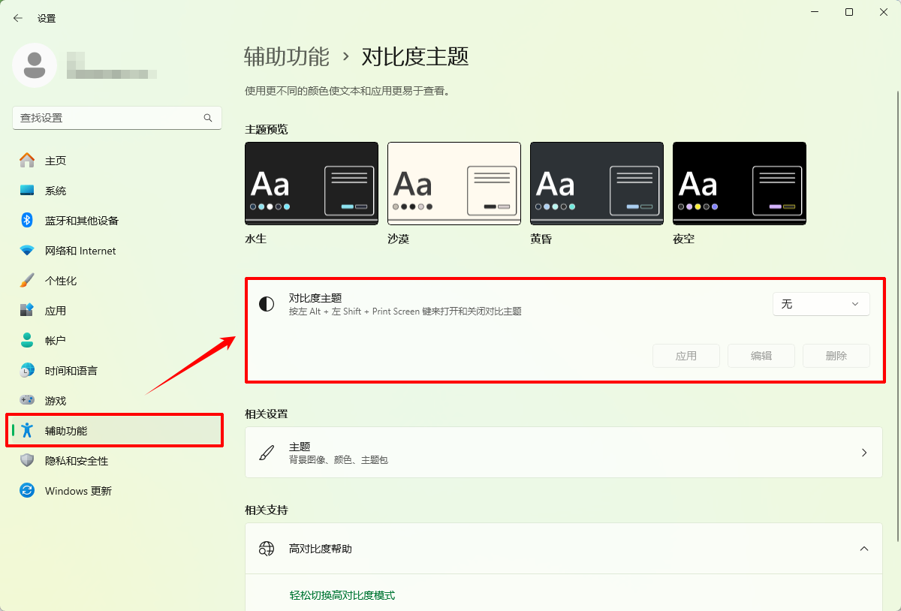Click the Bluetooth icon in sidebar
Viewport: 901px width, 611px height.
coord(27,221)
